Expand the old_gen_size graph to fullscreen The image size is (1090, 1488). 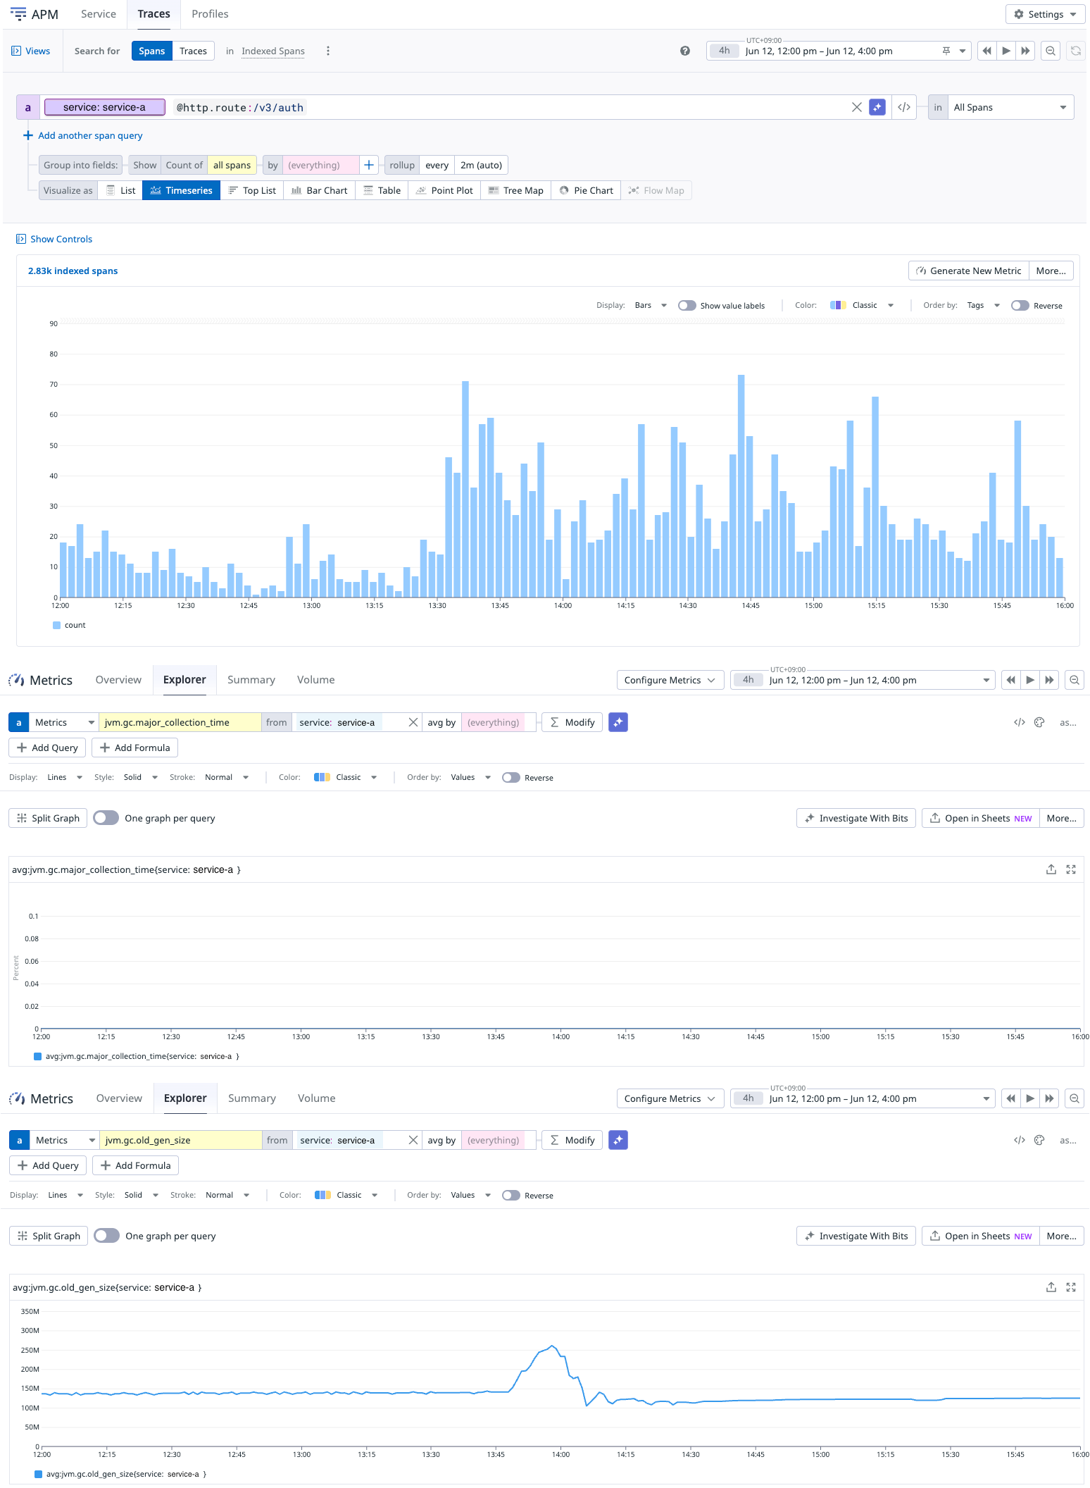1071,1287
